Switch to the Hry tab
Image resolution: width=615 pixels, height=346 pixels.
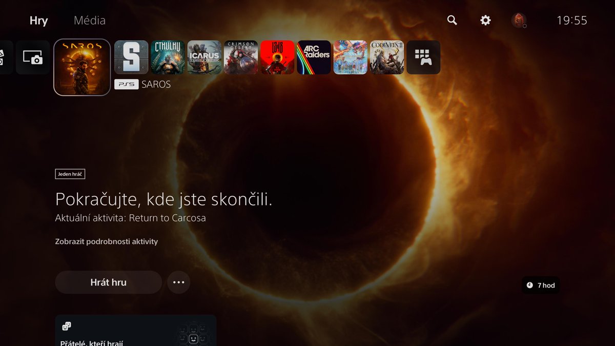click(x=39, y=21)
